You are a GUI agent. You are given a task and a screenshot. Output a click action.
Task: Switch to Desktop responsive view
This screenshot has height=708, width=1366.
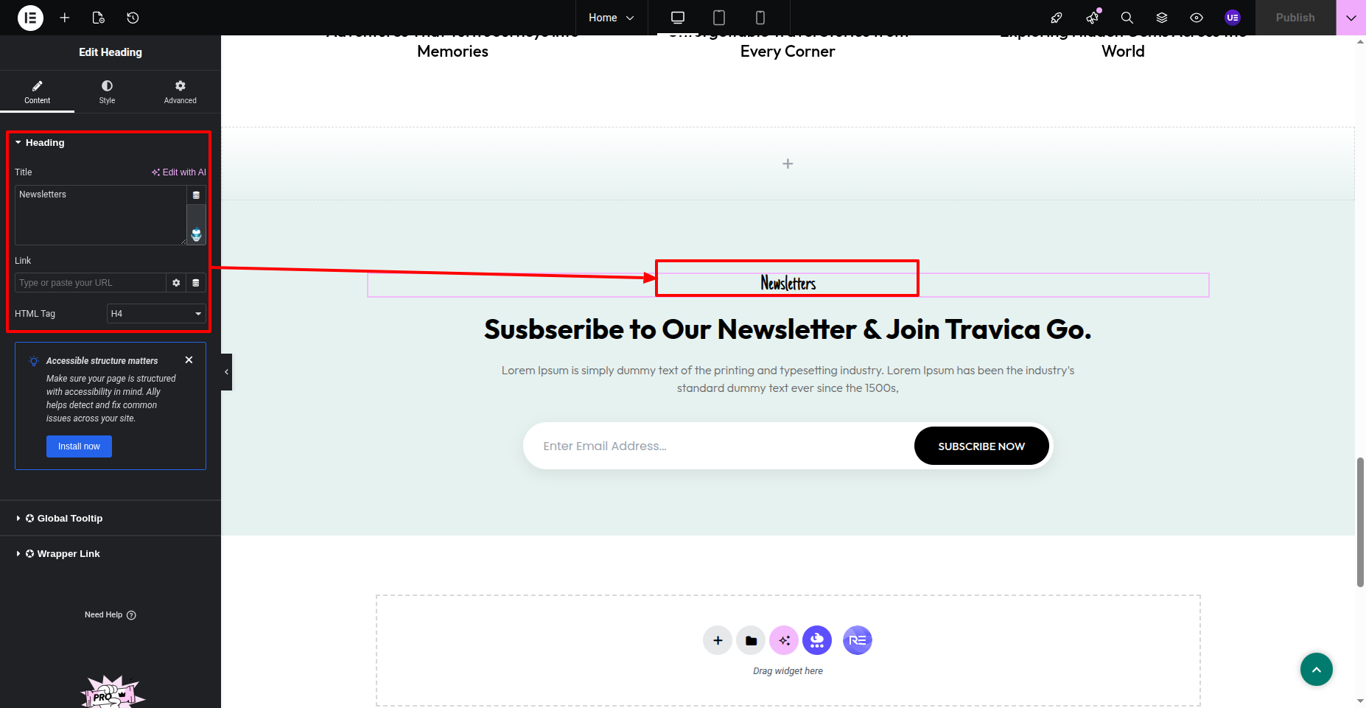pos(678,18)
